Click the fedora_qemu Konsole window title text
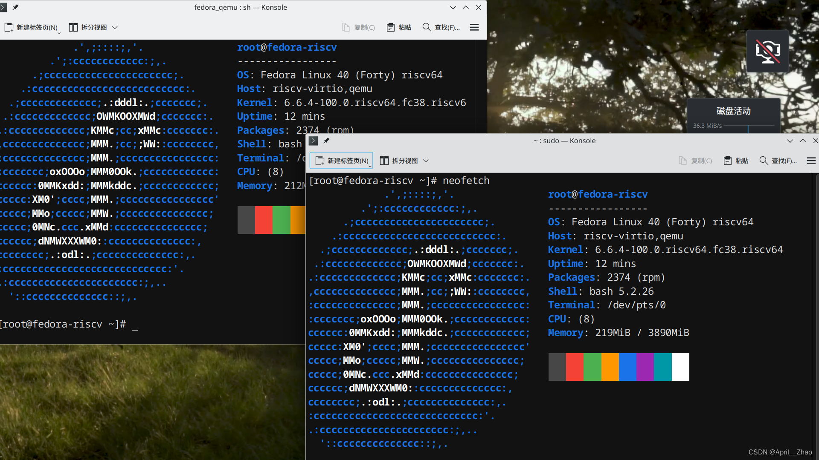This screenshot has width=819, height=460. [241, 7]
